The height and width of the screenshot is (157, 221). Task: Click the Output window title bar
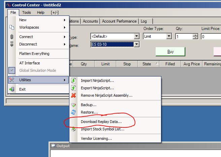click(135, 146)
